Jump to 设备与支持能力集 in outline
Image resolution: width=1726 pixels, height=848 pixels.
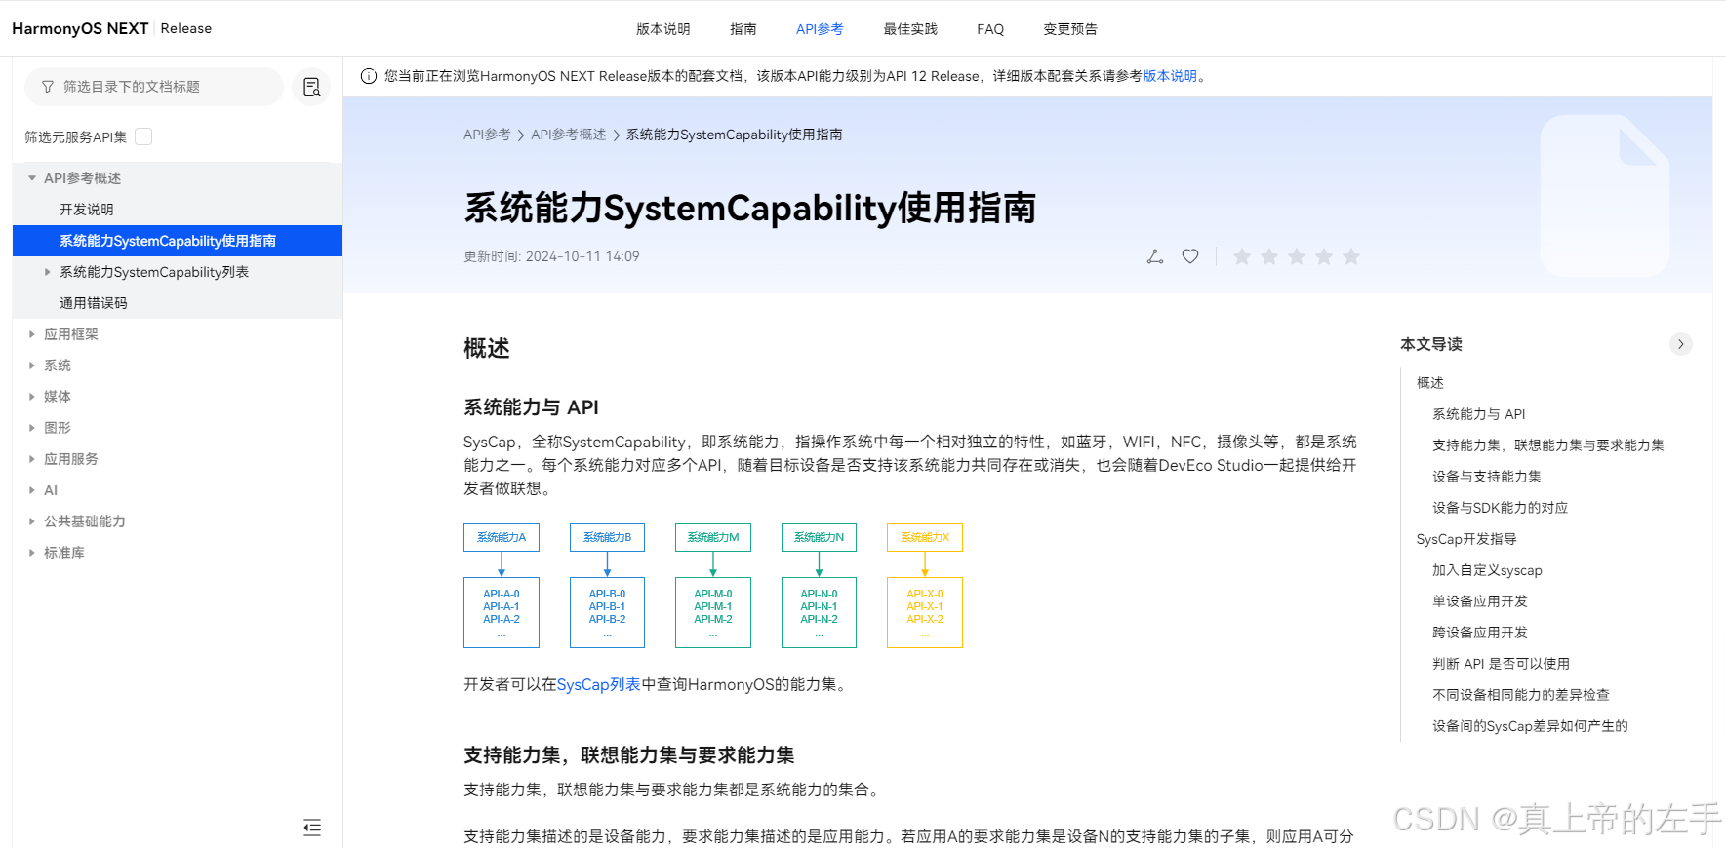point(1487,477)
